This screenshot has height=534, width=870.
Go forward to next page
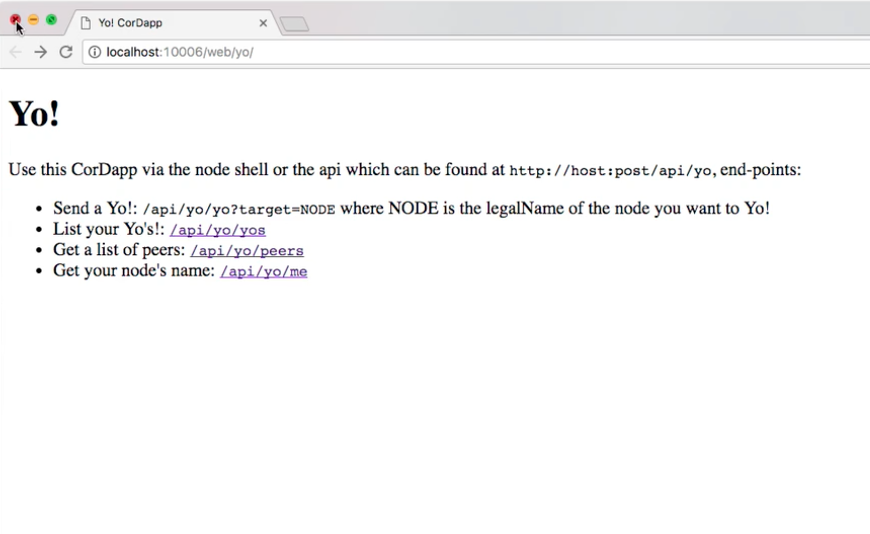click(x=41, y=52)
